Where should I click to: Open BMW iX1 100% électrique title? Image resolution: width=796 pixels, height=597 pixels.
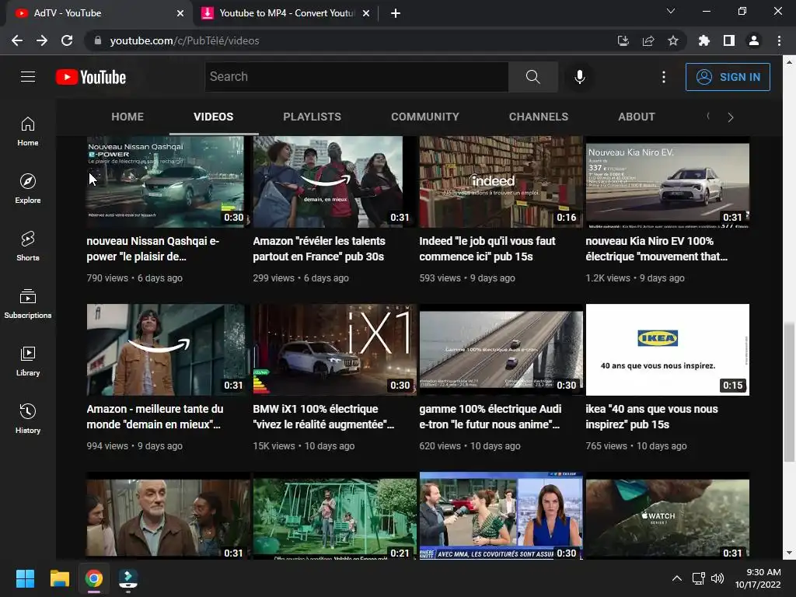323,417
